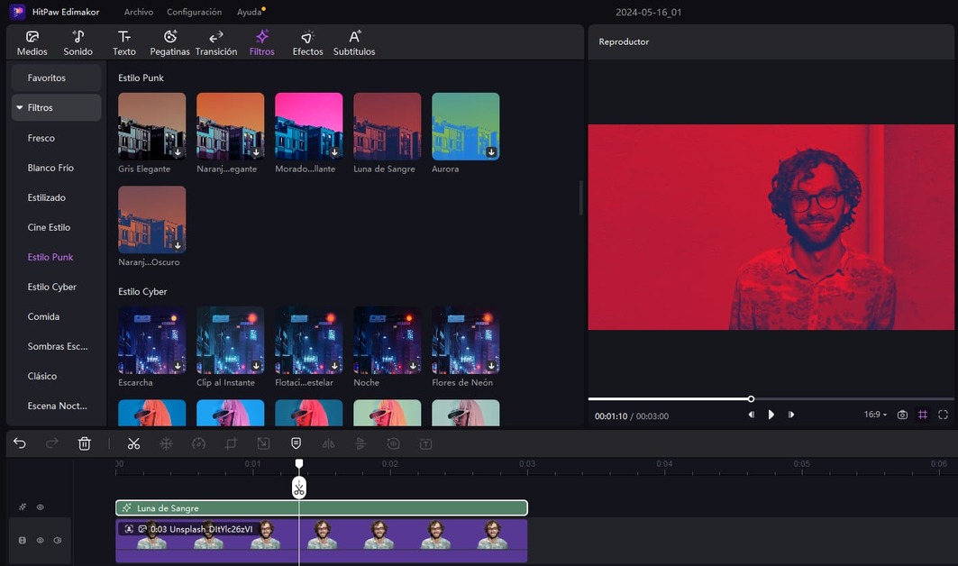The width and height of the screenshot is (958, 566).
Task: Collapse the Filtros category in the sidebar
Action: pos(20,107)
